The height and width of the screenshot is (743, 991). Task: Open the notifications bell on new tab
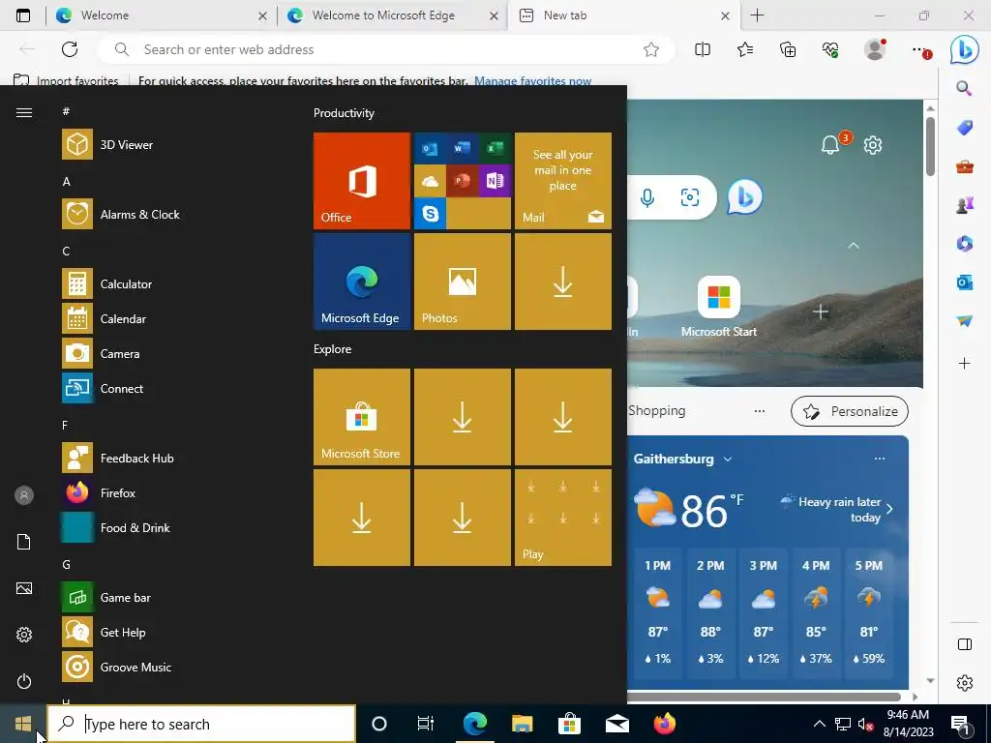pos(830,145)
